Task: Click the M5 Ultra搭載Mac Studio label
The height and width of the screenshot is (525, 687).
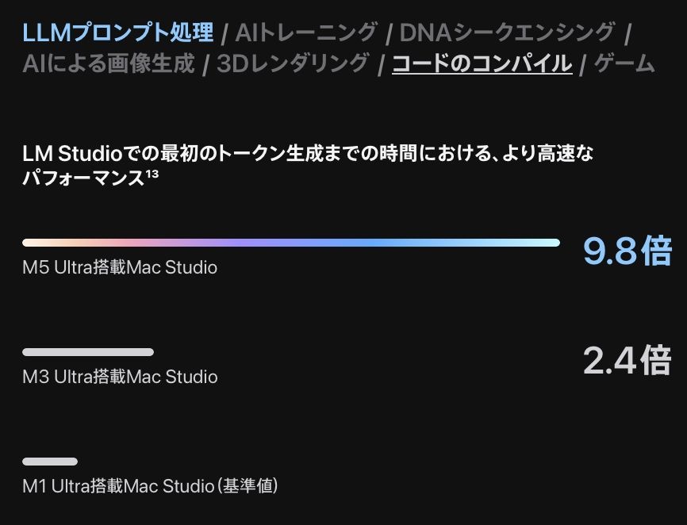Action: tap(120, 267)
